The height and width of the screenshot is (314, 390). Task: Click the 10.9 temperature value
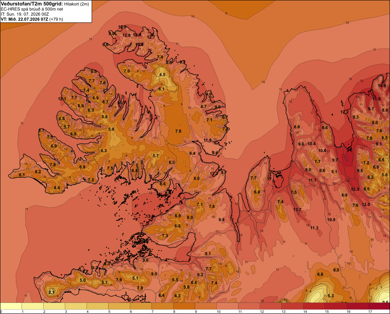pos(331,220)
